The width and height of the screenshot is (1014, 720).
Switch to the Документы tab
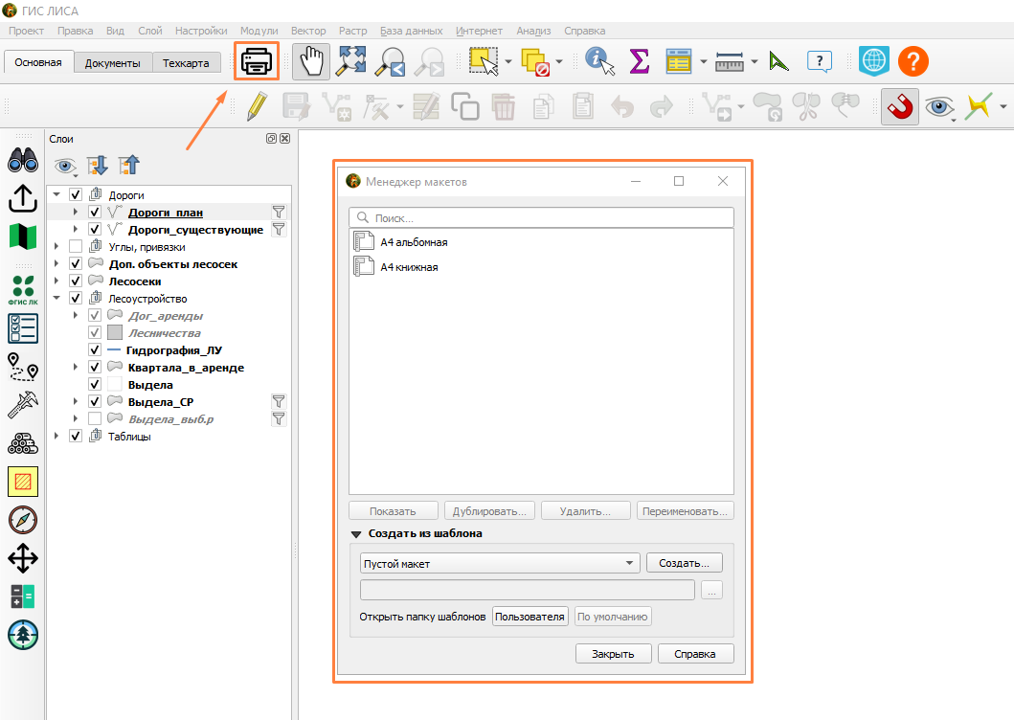pyautogui.click(x=113, y=63)
